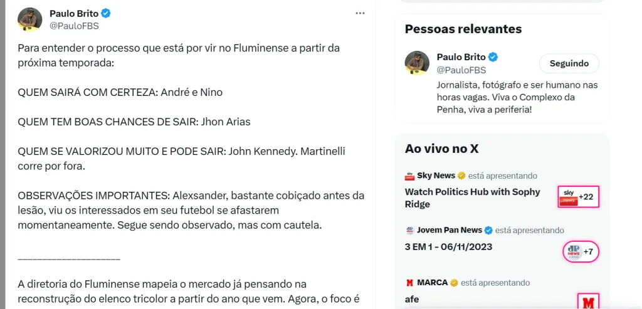The image size is (642, 309).
Task: Open Jovem Pan live avatar group +7
Action: tap(579, 251)
